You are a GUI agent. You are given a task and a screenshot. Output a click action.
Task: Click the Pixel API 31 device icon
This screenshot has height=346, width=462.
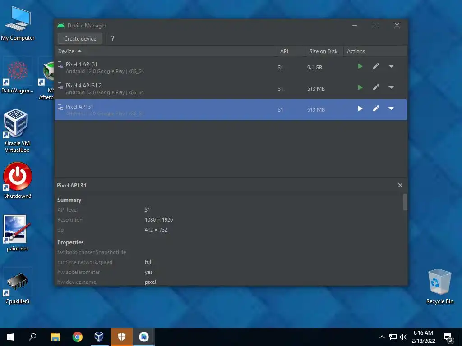60,107
